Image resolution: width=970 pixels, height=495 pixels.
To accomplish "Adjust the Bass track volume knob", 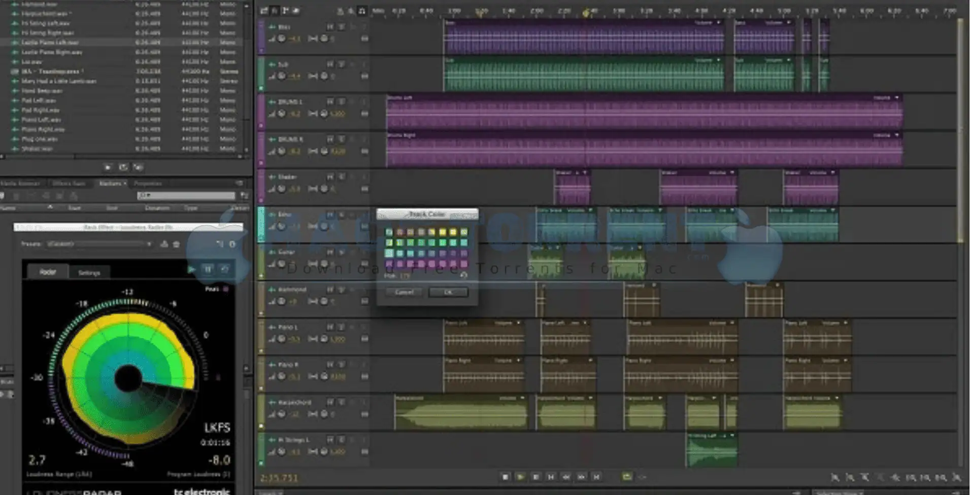I will 282,39.
